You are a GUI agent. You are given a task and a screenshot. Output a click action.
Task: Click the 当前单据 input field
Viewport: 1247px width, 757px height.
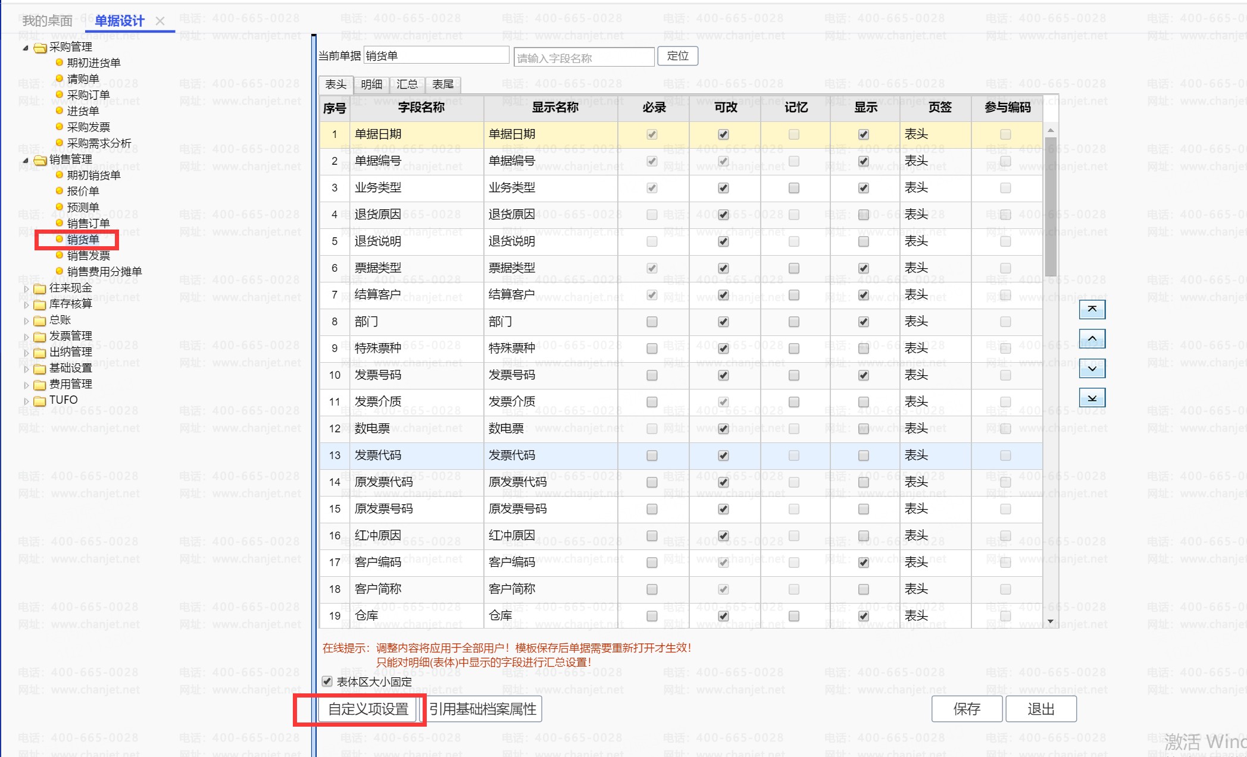pos(436,55)
